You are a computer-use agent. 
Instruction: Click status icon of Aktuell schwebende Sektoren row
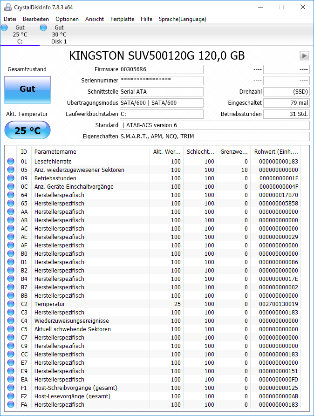coord(11,329)
